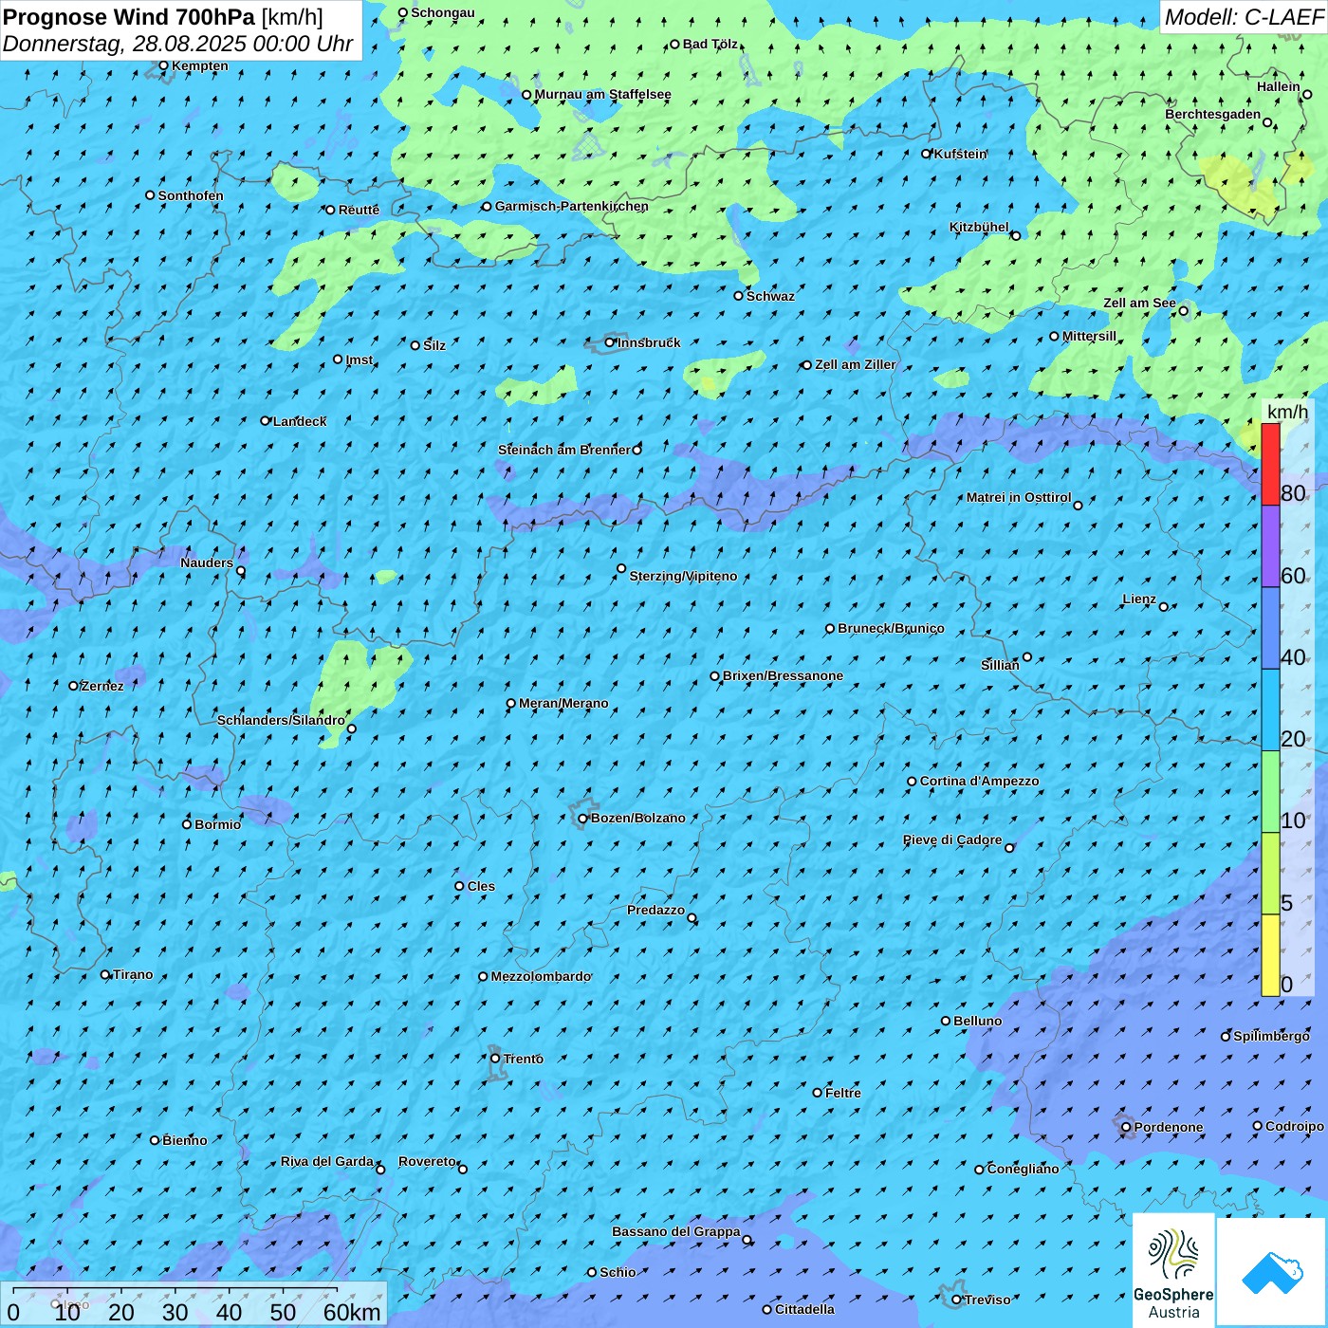1328x1328 pixels.
Task: Click the Garmisch-Partenkirchen label
Action: pos(572,206)
